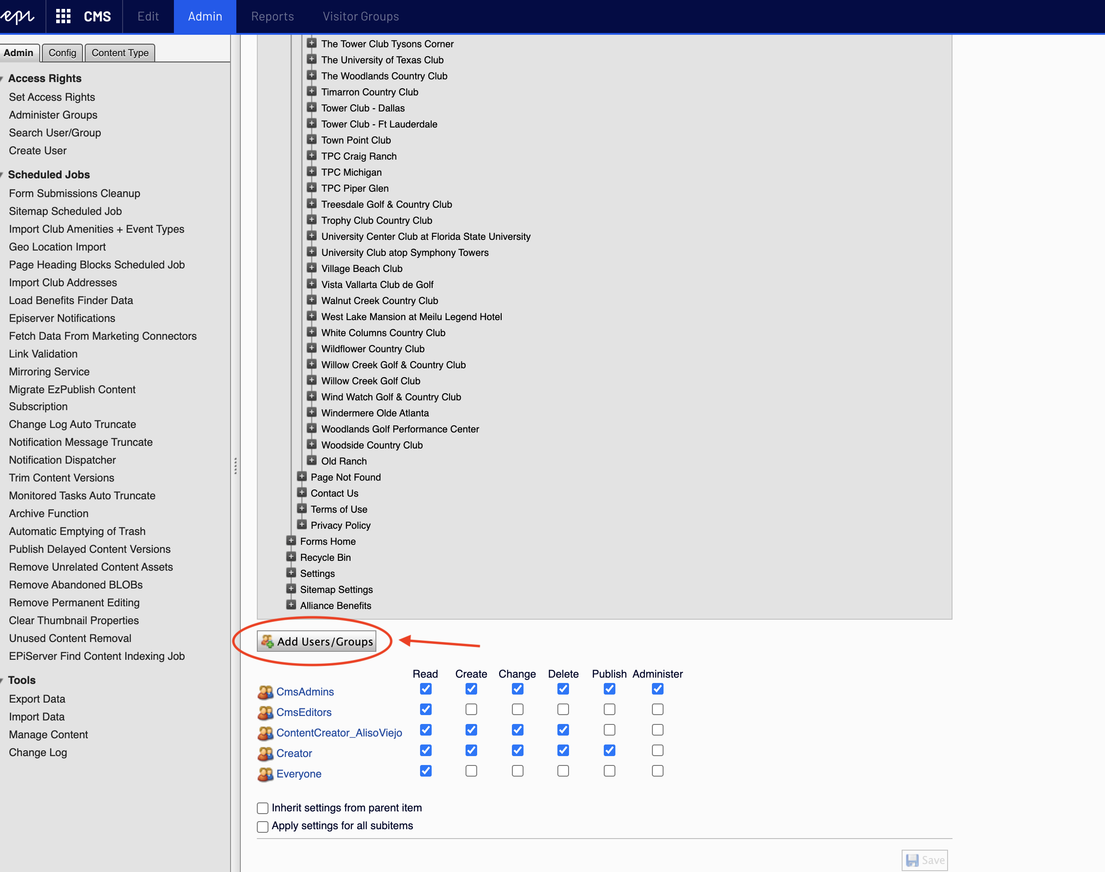
Task: Collapse the Tools section
Action: [x=2, y=681]
